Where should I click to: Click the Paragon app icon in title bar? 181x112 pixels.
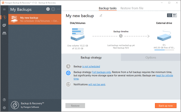click(x=3, y=3)
